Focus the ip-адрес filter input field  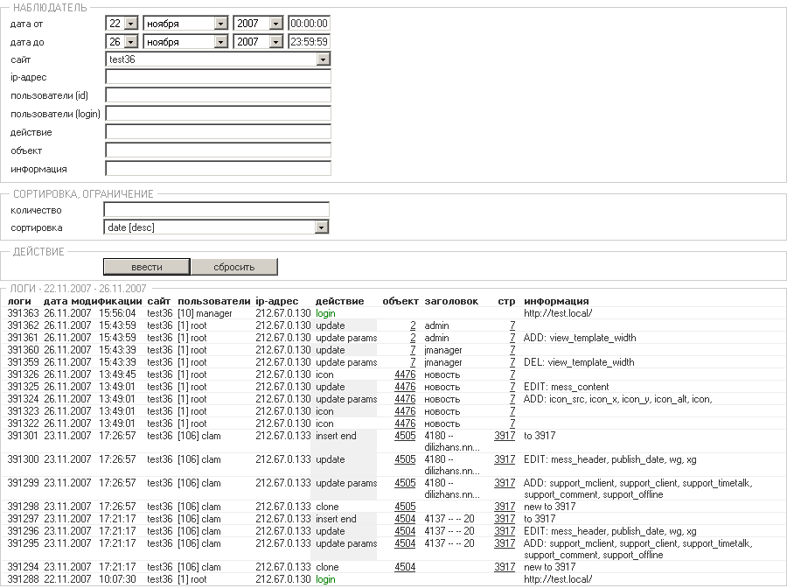219,77
